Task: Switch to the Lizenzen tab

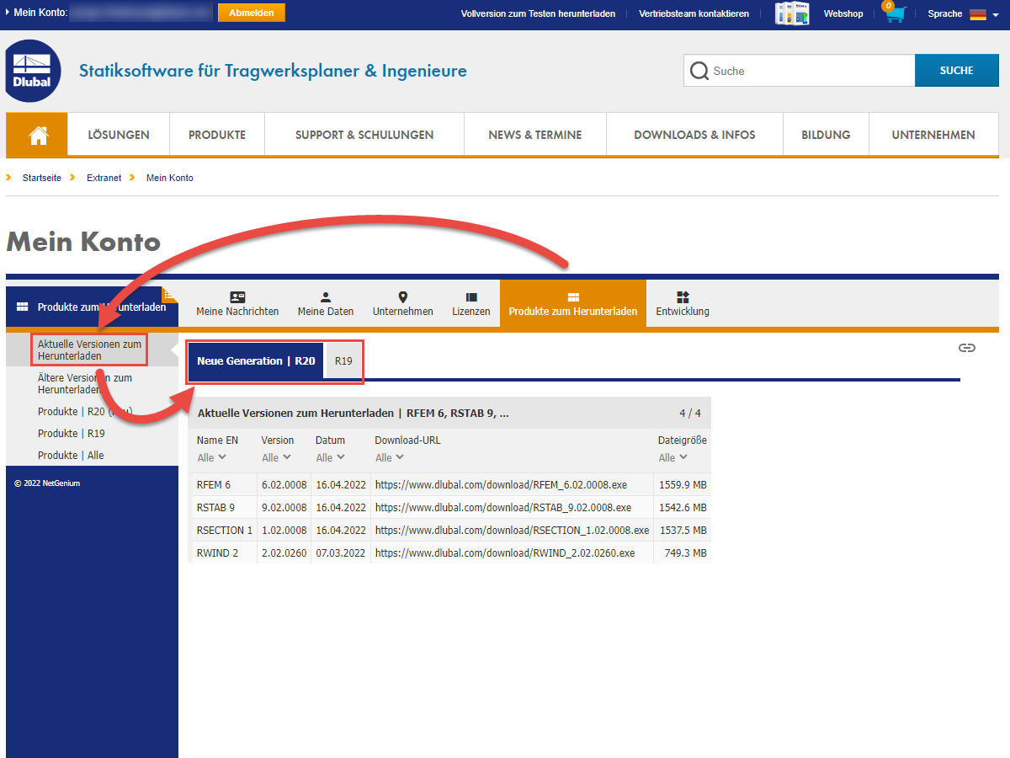Action: (x=471, y=304)
